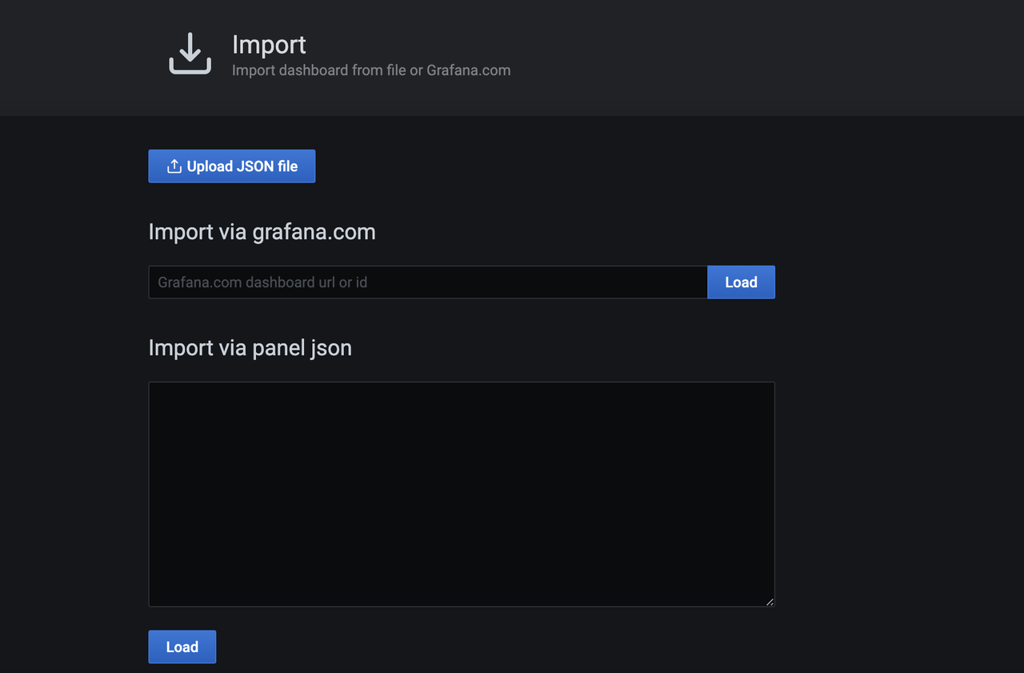Image resolution: width=1024 pixels, height=673 pixels.
Task: Click the Import page title
Action: [269, 45]
